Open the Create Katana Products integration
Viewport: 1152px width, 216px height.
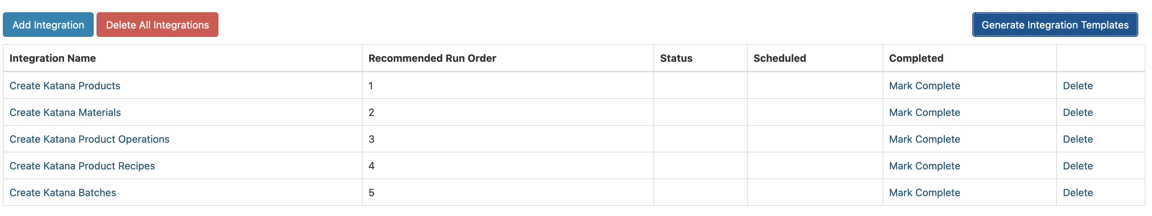65,86
